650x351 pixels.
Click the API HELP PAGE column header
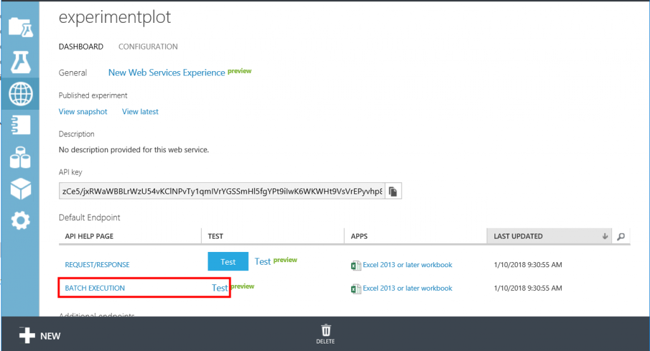pyautogui.click(x=89, y=236)
